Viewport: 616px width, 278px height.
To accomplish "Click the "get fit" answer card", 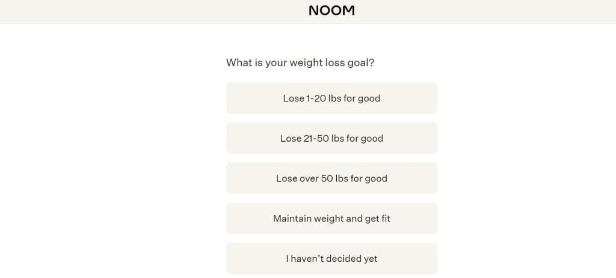I will coord(331,219).
